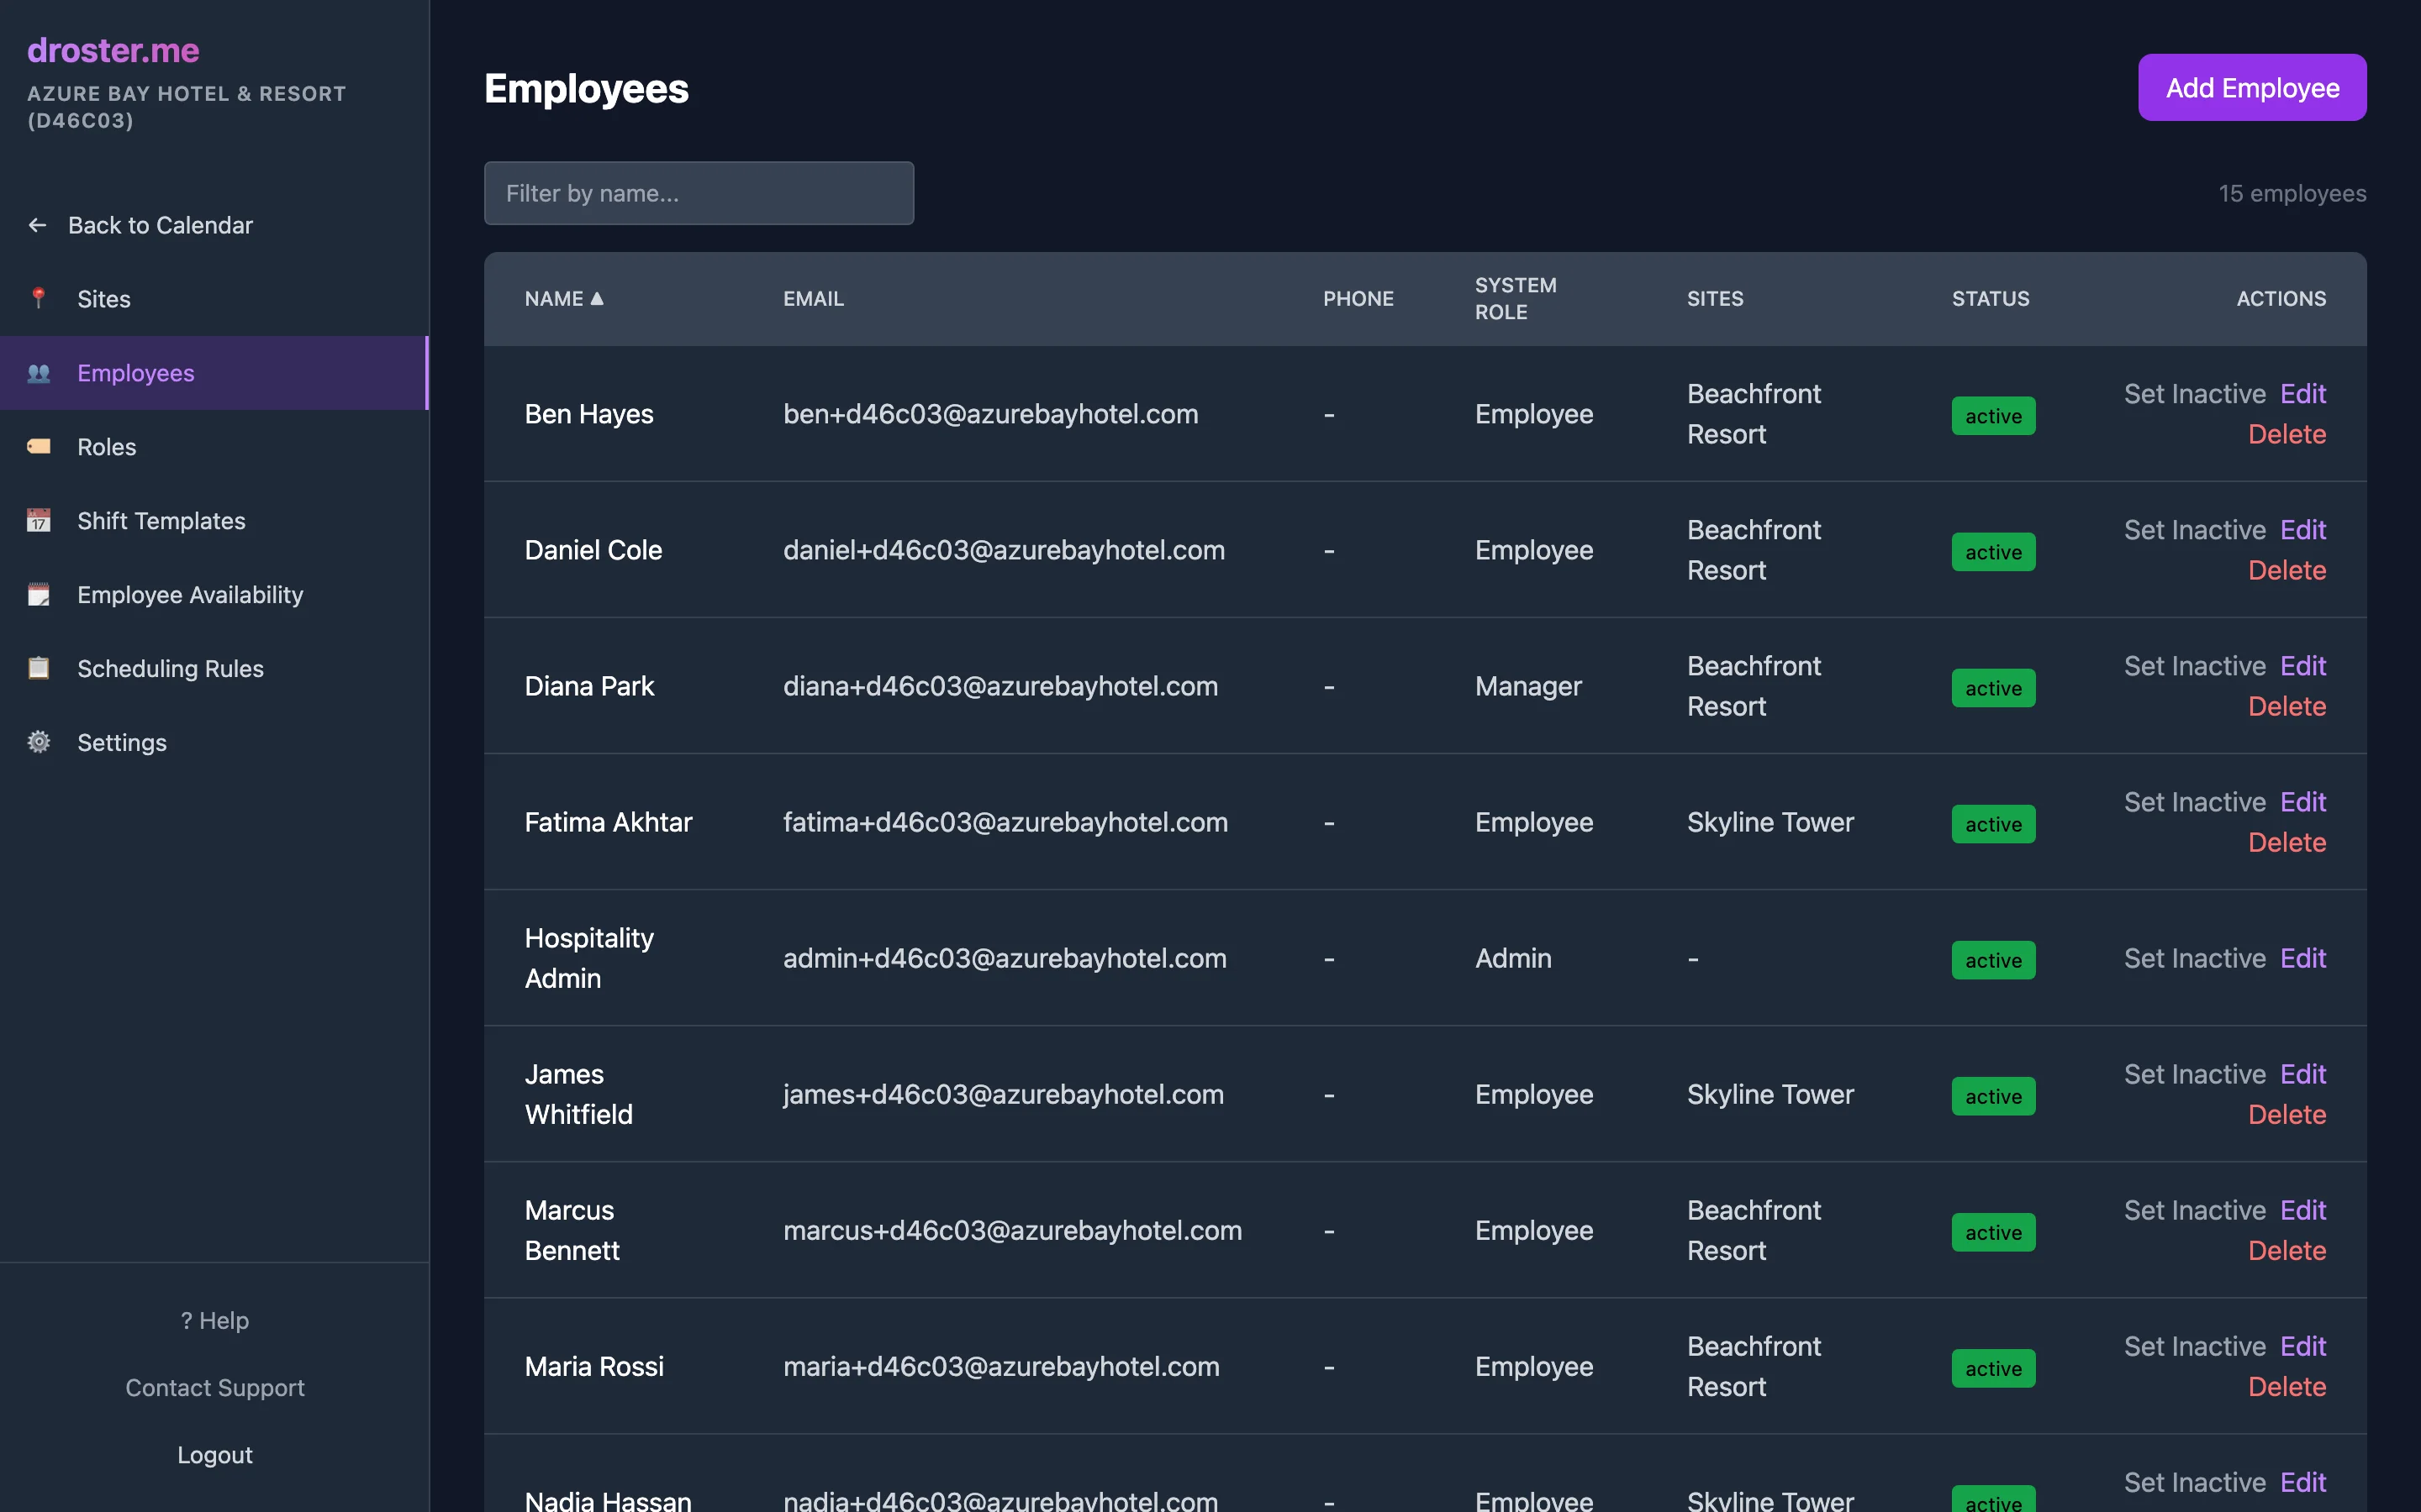Set Daniel Cole inactive
Viewport: 2421px width, 1512px height.
pos(2194,530)
